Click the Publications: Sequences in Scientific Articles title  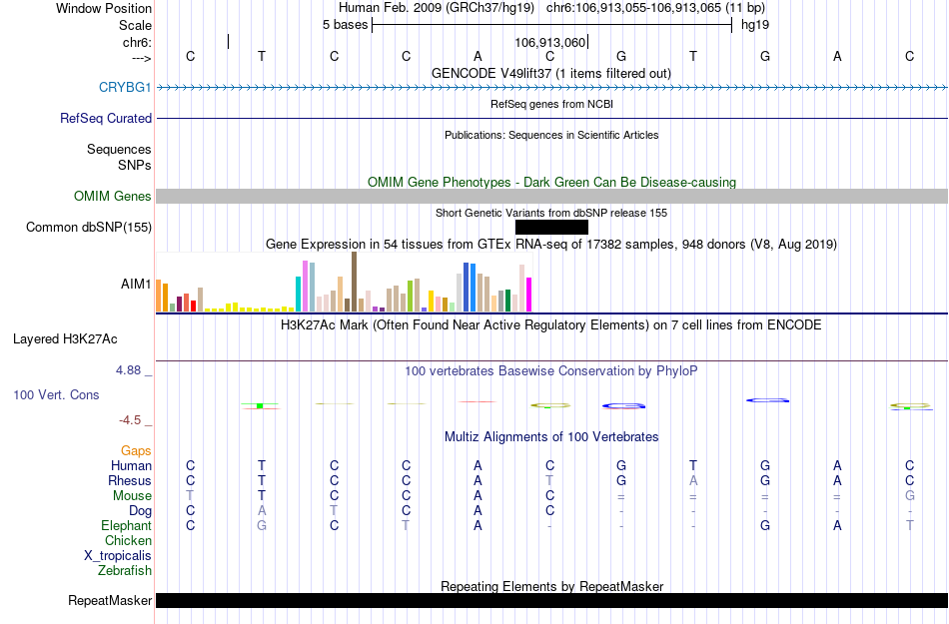551,135
